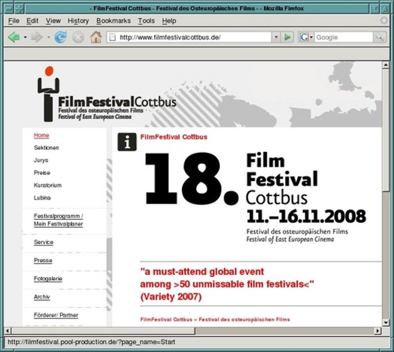The image size is (394, 352).
Task: Click the green Back arrow button
Action: point(14,37)
